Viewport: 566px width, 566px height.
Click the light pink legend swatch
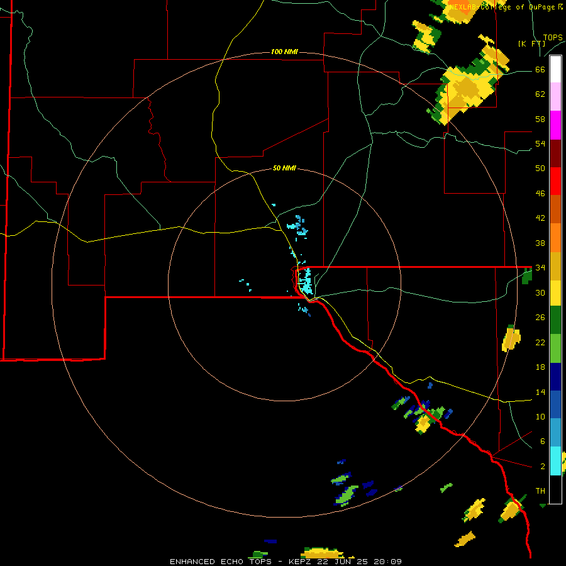(555, 96)
